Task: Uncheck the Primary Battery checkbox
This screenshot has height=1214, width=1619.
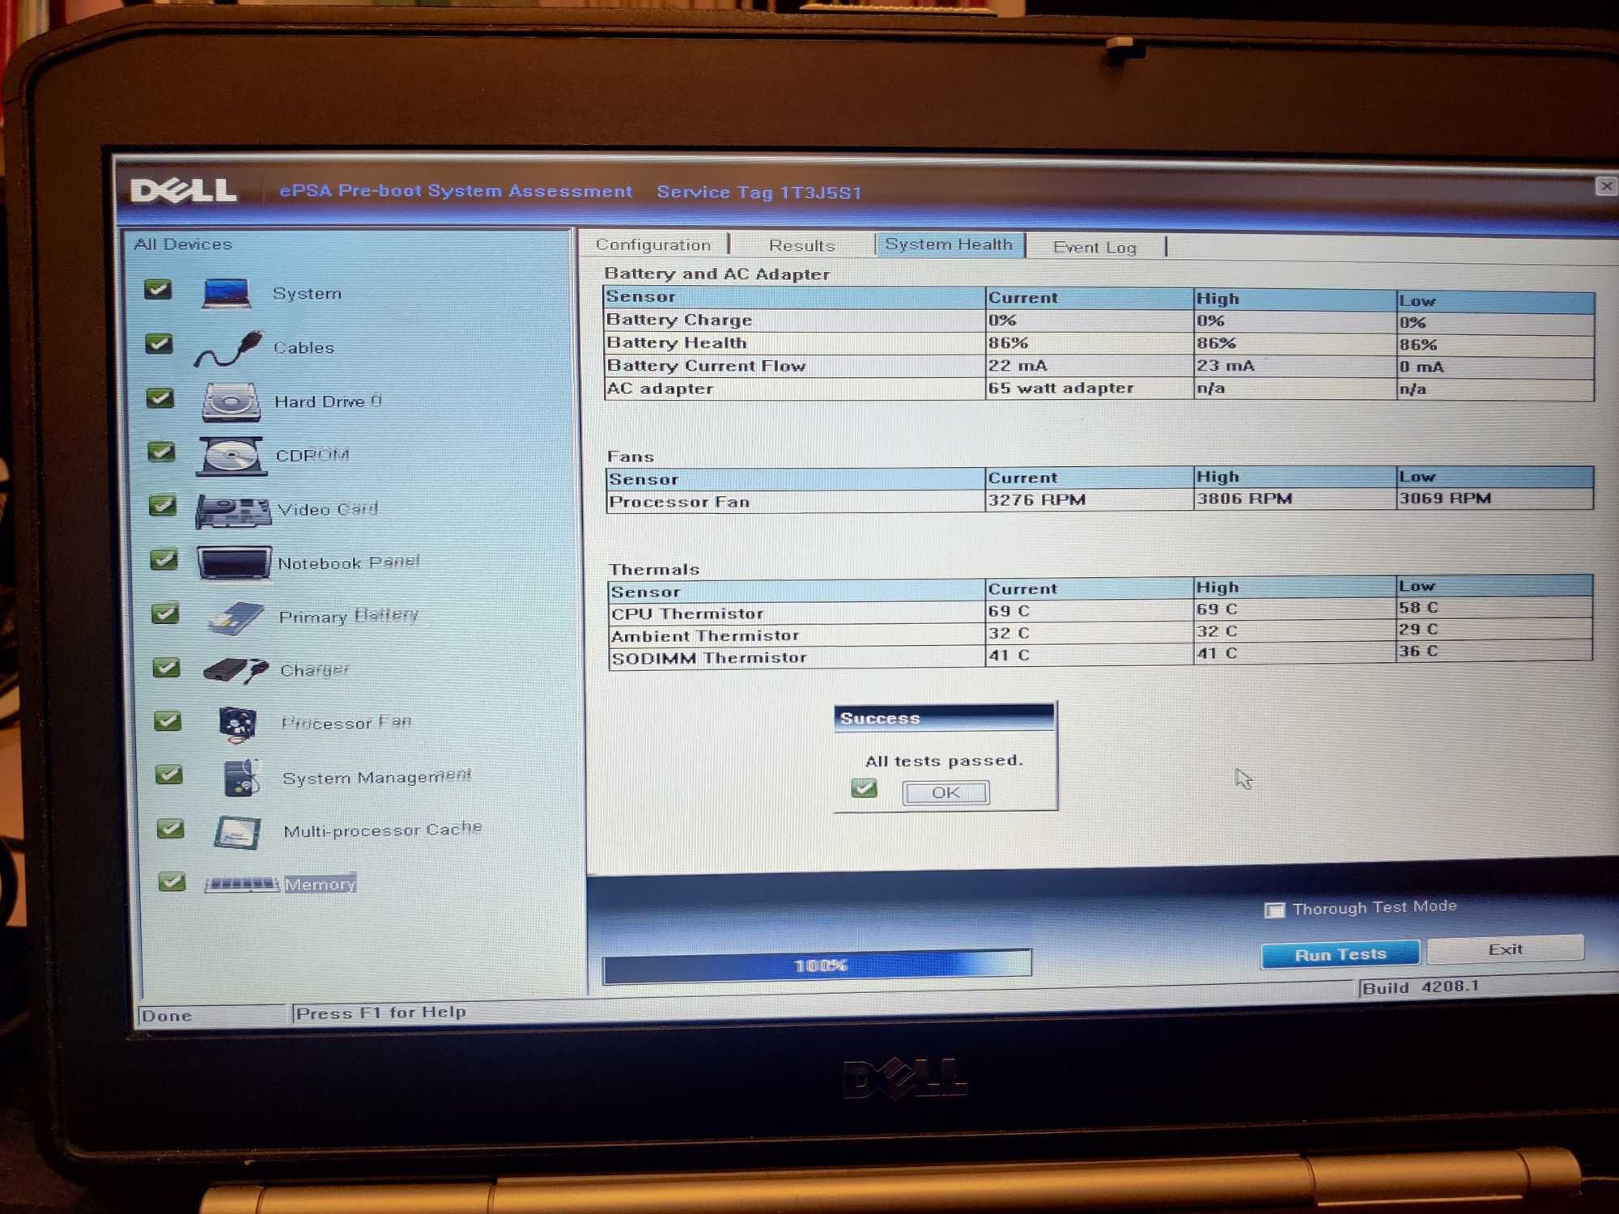Action: pos(165,613)
